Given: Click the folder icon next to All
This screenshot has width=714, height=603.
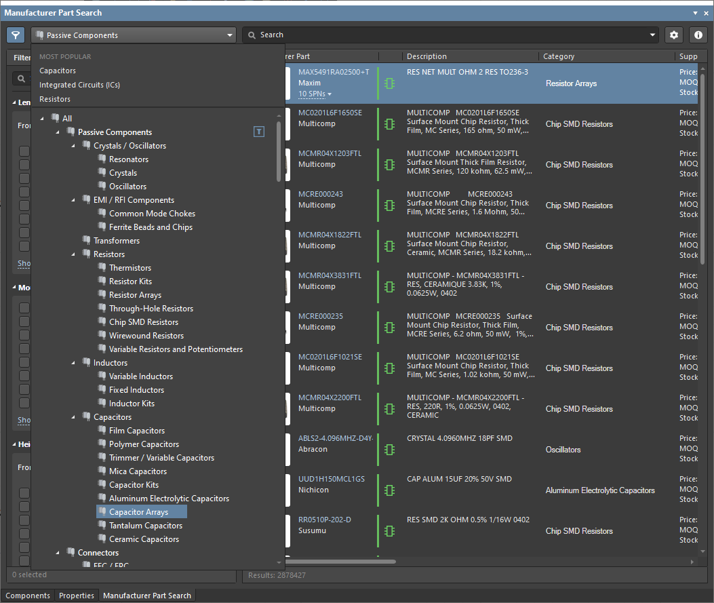Looking at the screenshot, I should click(x=55, y=118).
